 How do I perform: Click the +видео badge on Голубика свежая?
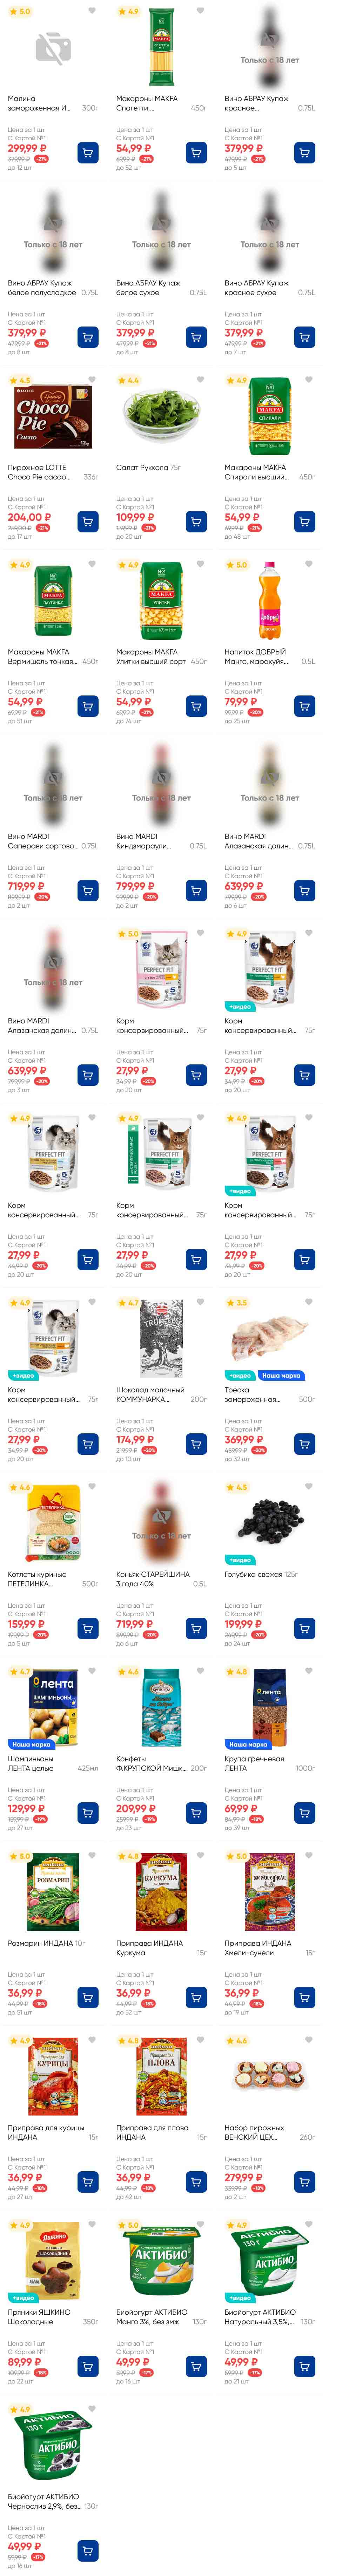(240, 1560)
